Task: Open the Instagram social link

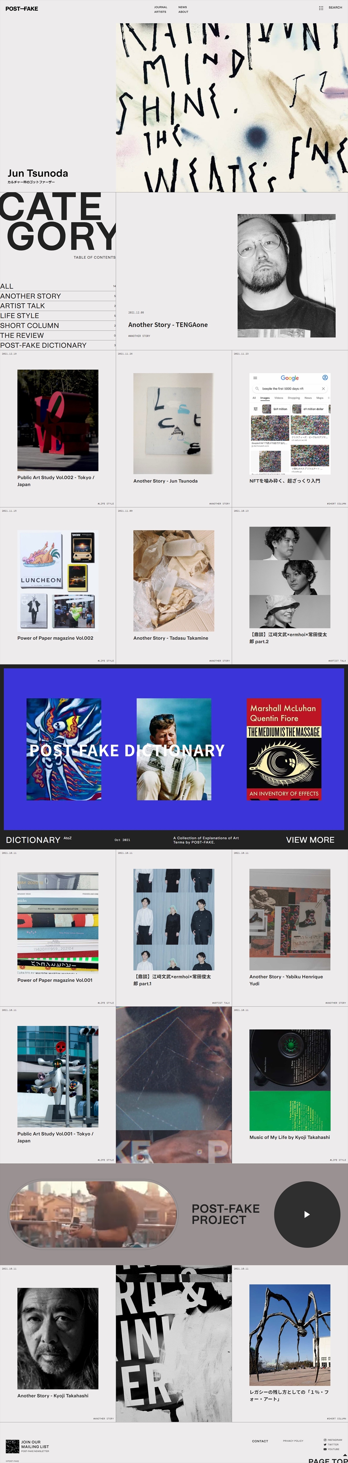Action: point(333,1440)
